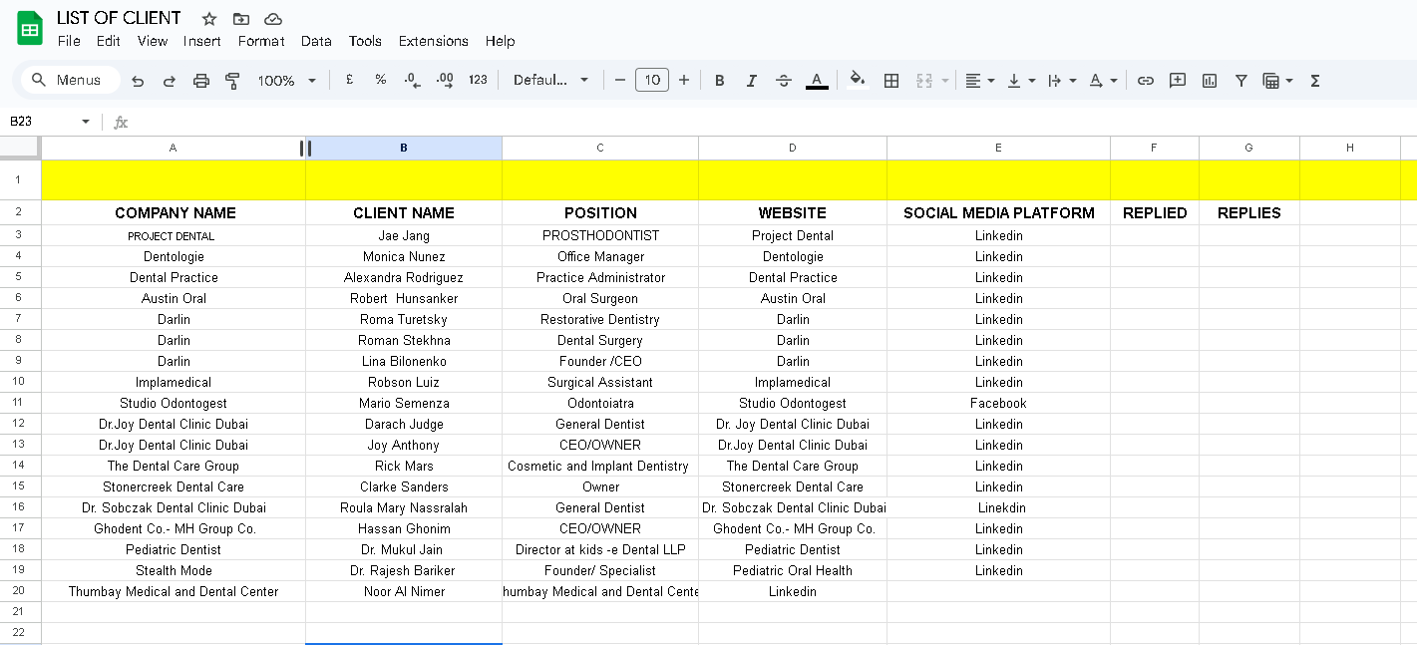This screenshot has height=645, width=1417.
Task: Open the zoom 100% dropdown
Action: pos(286,81)
